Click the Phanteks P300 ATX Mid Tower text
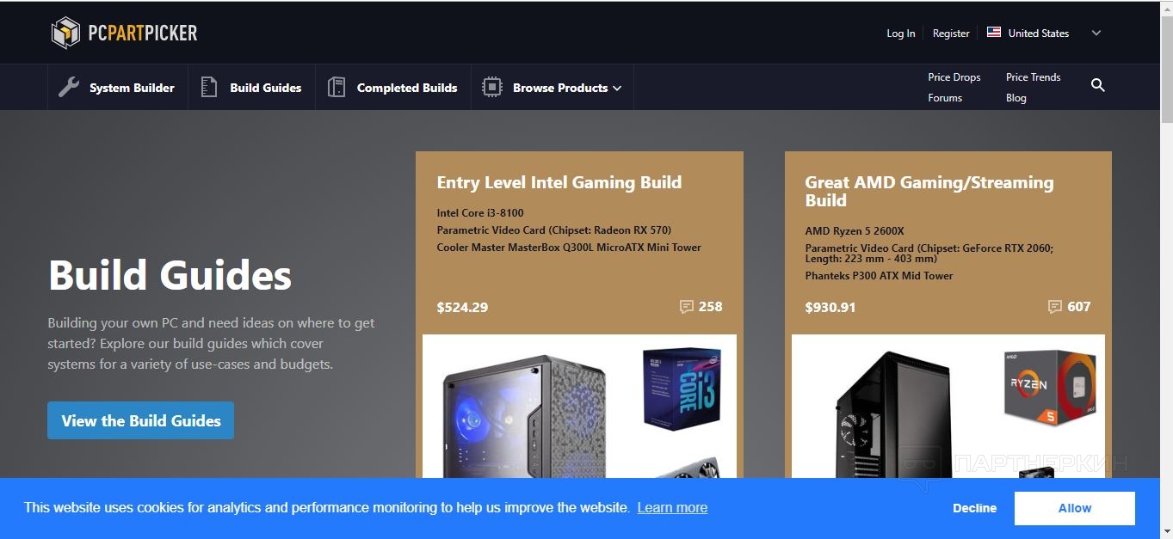 click(879, 276)
